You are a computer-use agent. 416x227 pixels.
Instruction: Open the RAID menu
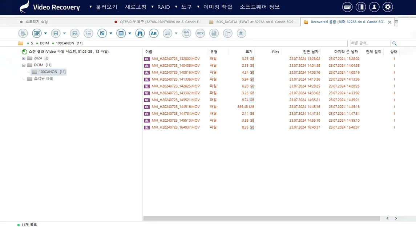click(x=163, y=7)
